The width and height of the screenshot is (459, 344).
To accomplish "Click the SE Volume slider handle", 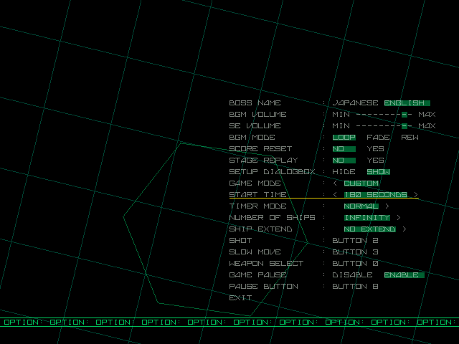I will coord(404,126).
